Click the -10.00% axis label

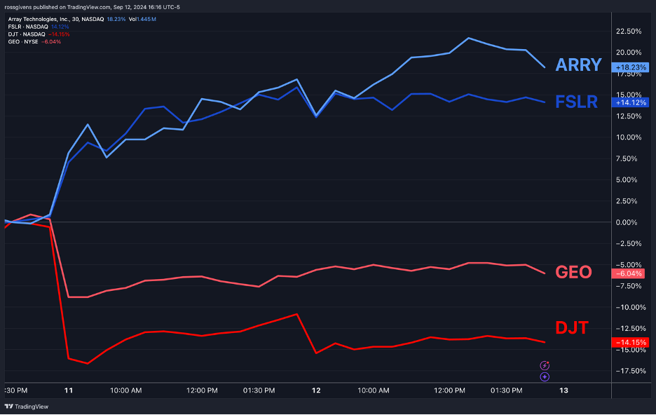pos(630,307)
